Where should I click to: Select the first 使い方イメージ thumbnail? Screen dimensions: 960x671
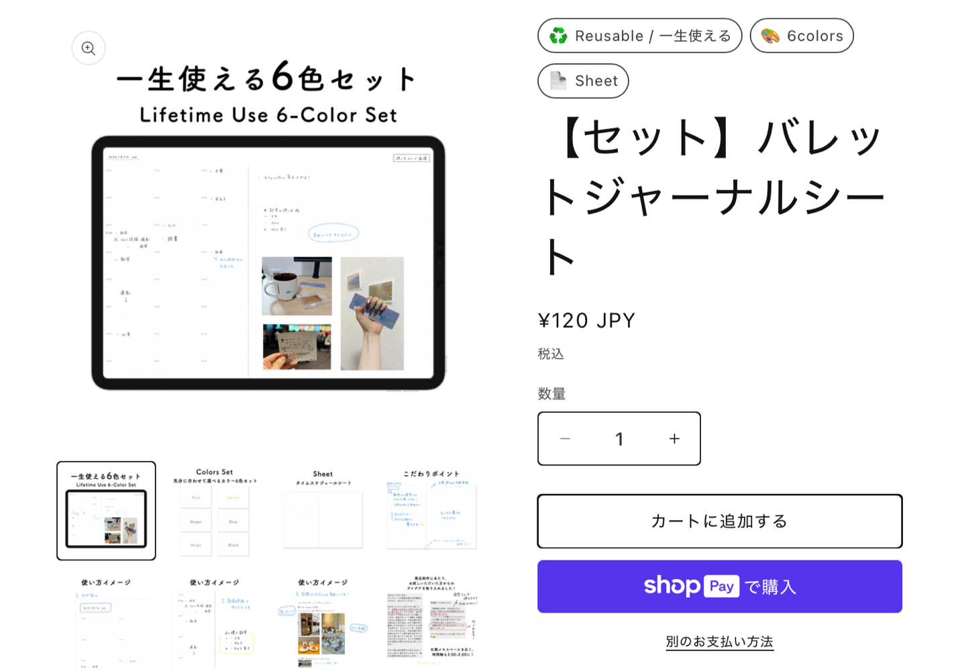[106, 620]
